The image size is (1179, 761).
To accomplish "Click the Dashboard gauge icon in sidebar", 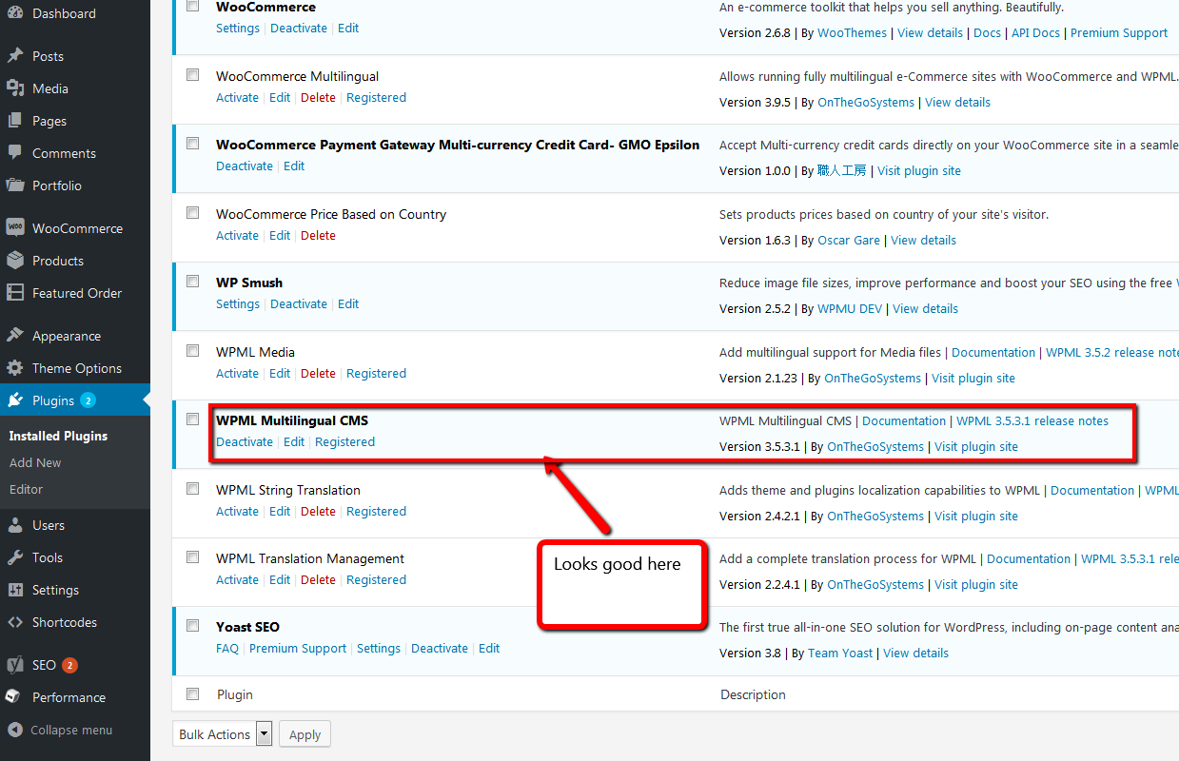I will pyautogui.click(x=15, y=13).
